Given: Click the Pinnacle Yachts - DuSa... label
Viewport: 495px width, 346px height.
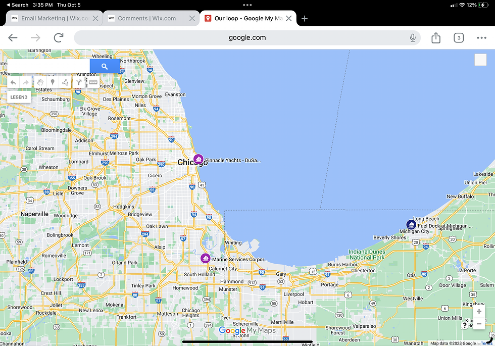Looking at the screenshot, I should 233,161.
